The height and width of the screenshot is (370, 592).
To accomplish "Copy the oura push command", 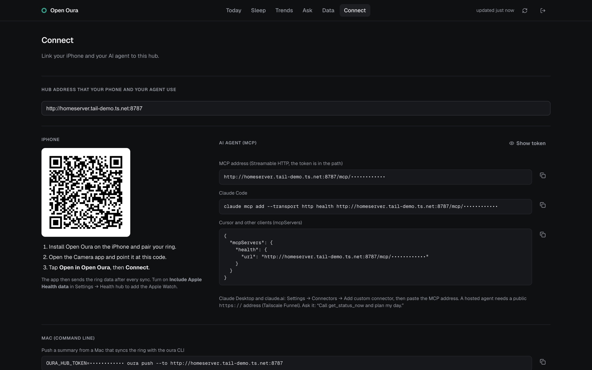I will [543, 362].
